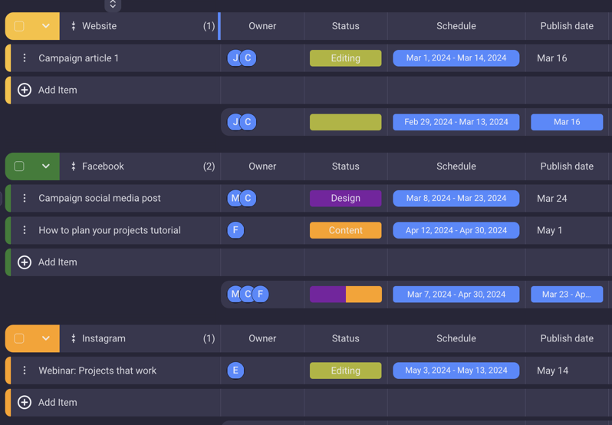Click avatar J in Website summary row

pos(234,122)
